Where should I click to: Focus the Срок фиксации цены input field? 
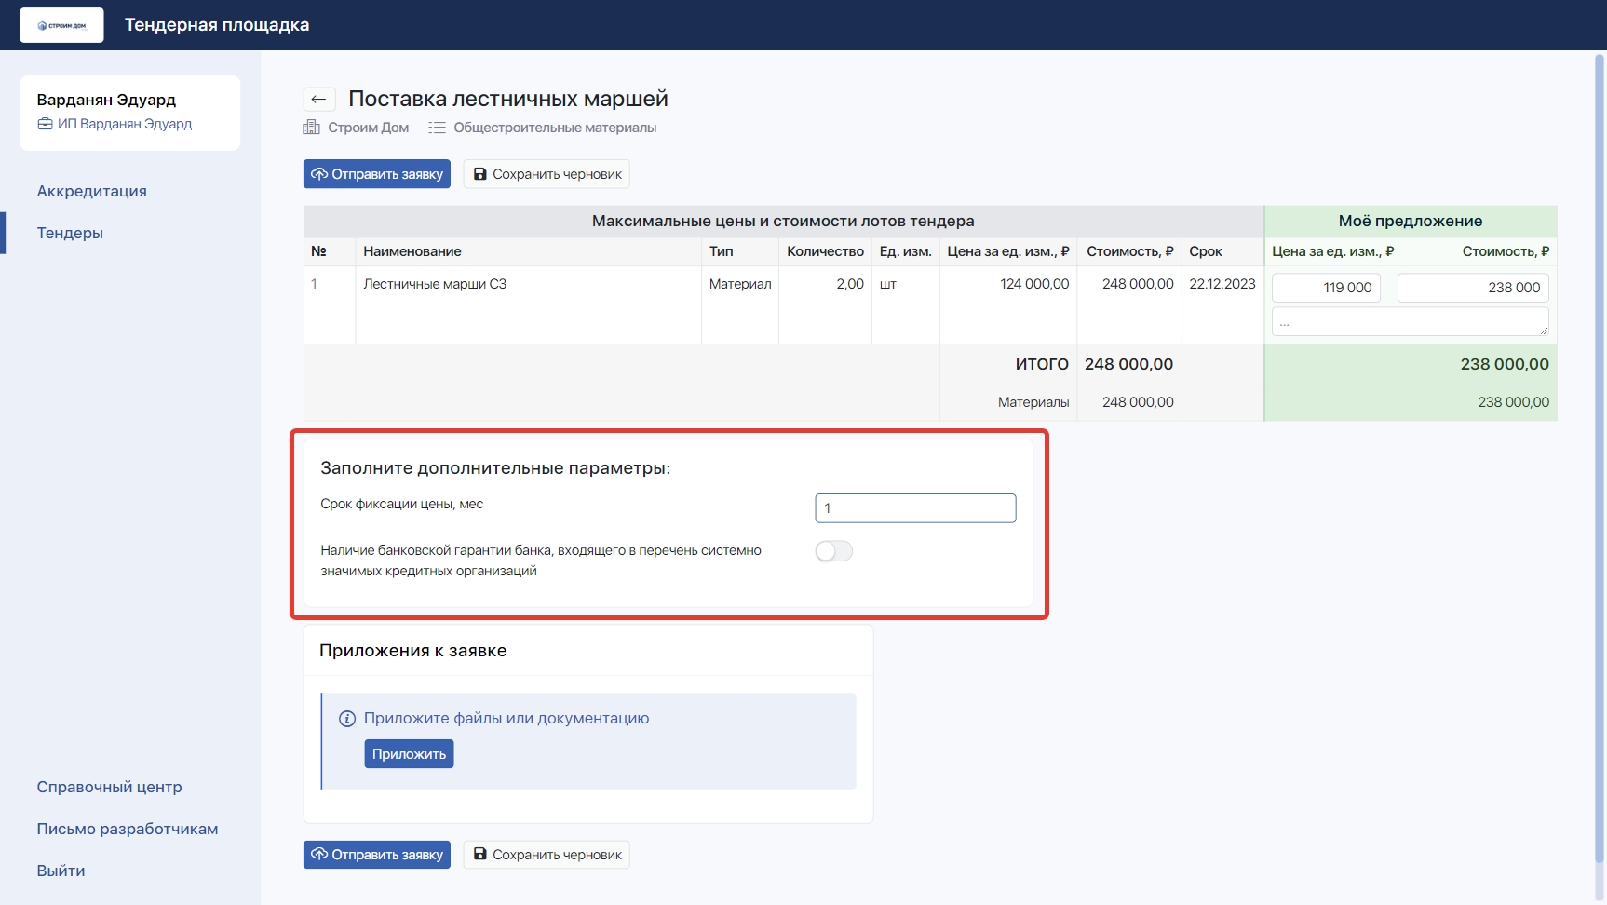(915, 508)
